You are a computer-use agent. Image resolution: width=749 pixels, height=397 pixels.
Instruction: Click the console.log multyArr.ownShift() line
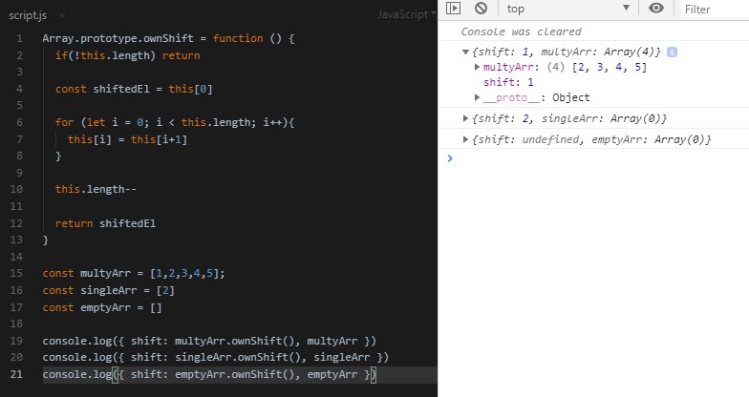point(209,341)
